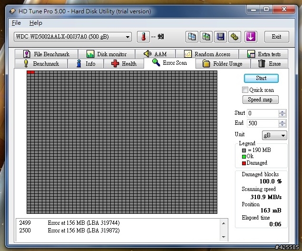Switch to the Info tab
This screenshot has width=302, height=251.
(86, 64)
